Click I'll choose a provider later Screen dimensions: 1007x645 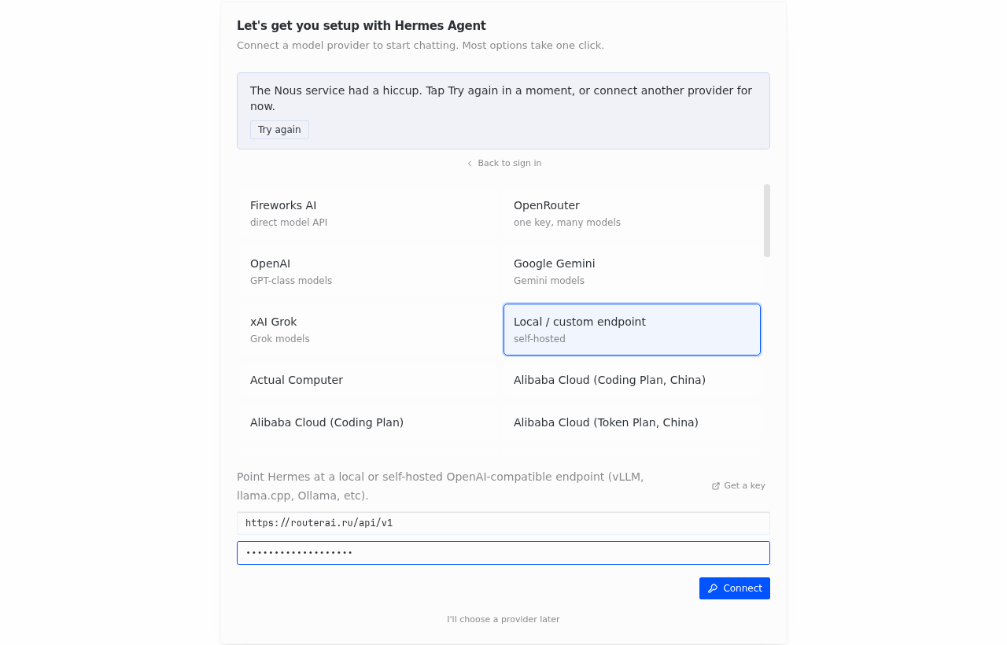tap(503, 620)
